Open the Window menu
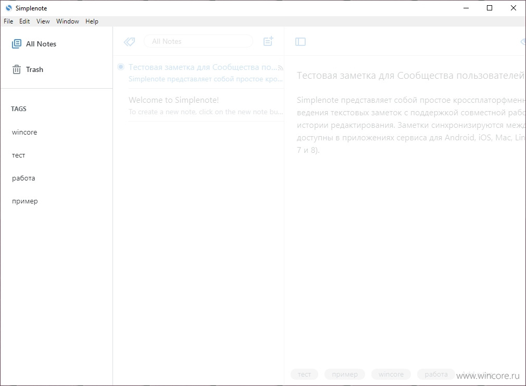This screenshot has height=386, width=526. pyautogui.click(x=67, y=21)
